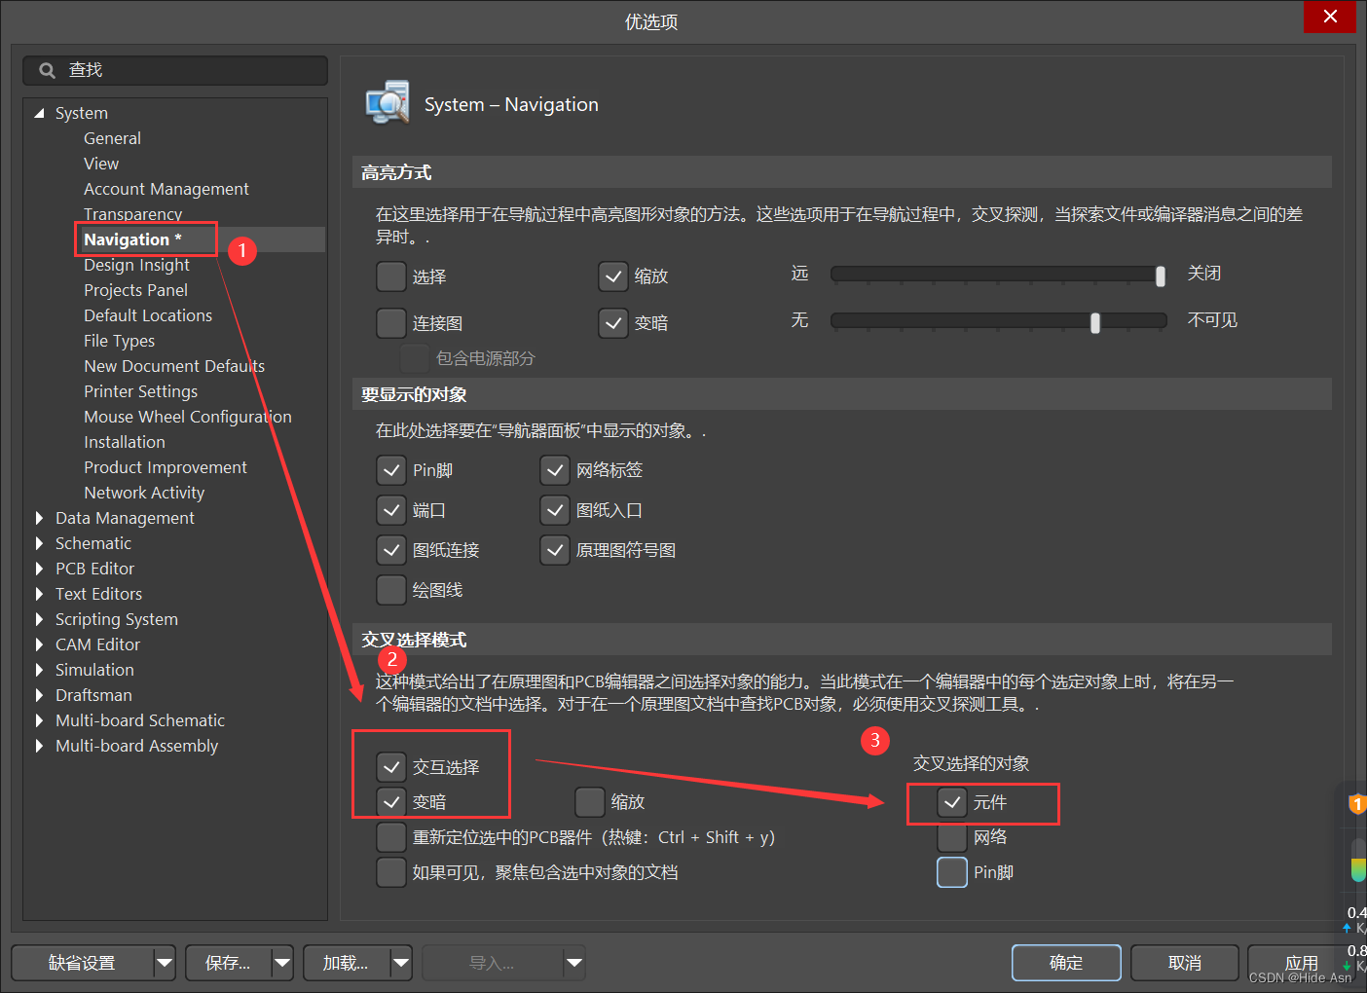
Task: Expand the Text Editors node
Action: pos(39,594)
